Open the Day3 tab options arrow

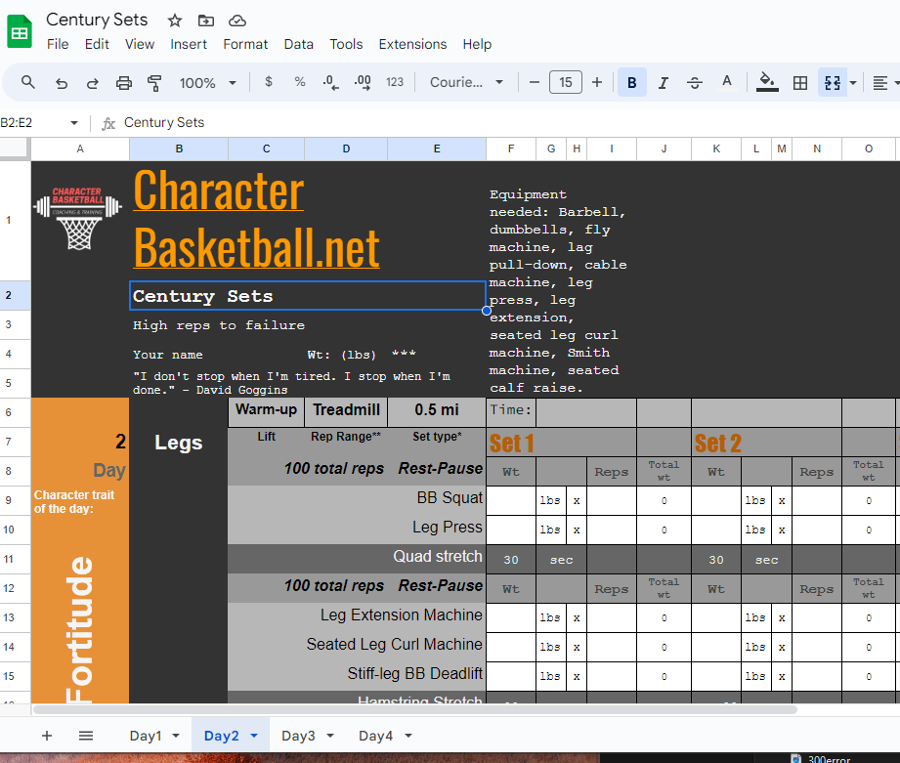(x=330, y=736)
